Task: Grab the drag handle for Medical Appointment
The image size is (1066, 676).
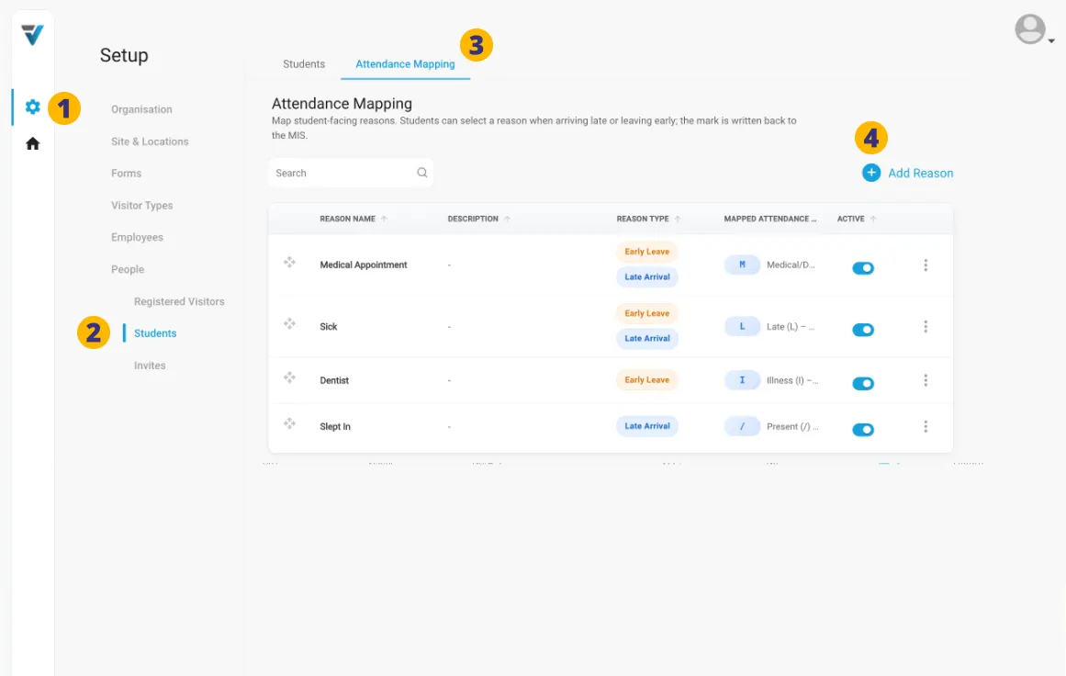Action: tap(289, 263)
